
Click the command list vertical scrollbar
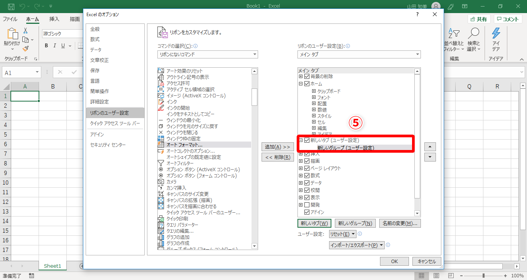click(255, 158)
